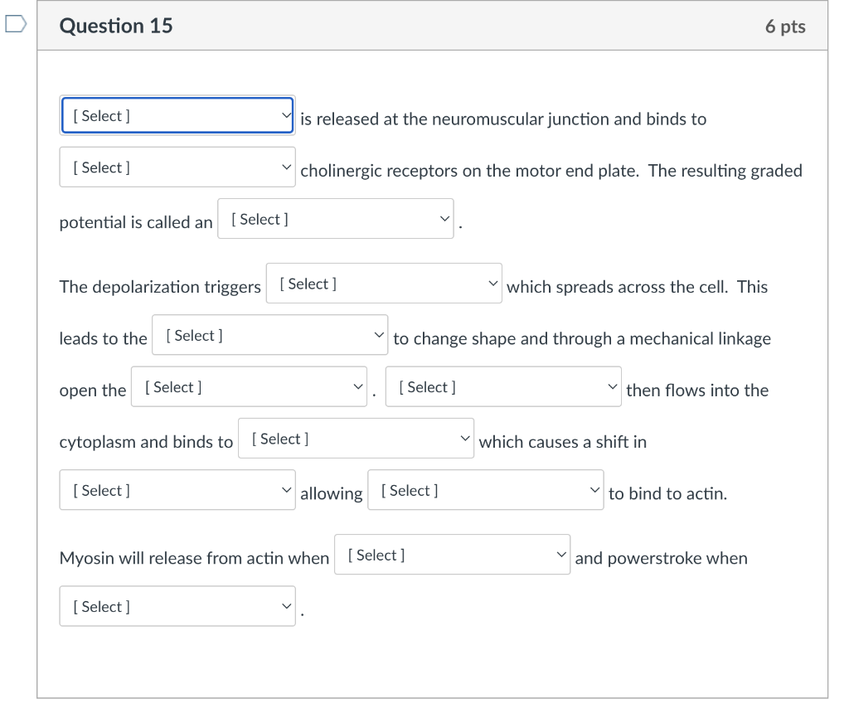Open dropdown before "to bind to actin"
The image size is (849, 718).
[486, 491]
